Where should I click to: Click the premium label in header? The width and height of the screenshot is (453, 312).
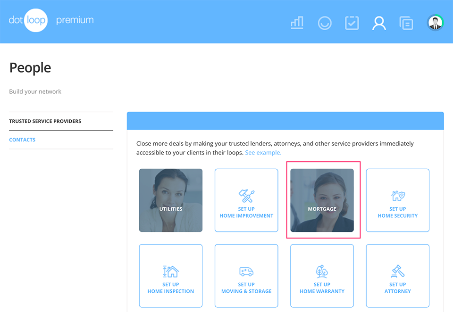pyautogui.click(x=75, y=20)
